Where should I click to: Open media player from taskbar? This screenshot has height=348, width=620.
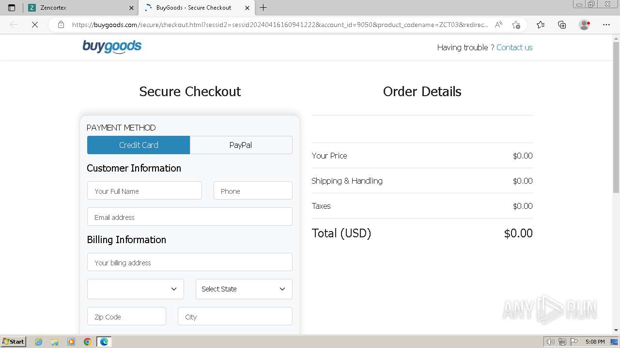(x=71, y=342)
